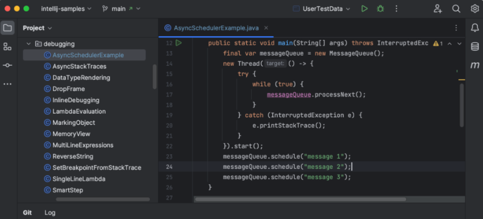The height and width of the screenshot is (219, 483).
Task: Click the target: parameter hint
Action: point(275,64)
